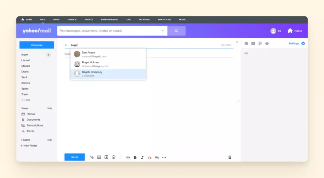Select Dan Russo from suggestions
The image size is (324, 178).
108,54
